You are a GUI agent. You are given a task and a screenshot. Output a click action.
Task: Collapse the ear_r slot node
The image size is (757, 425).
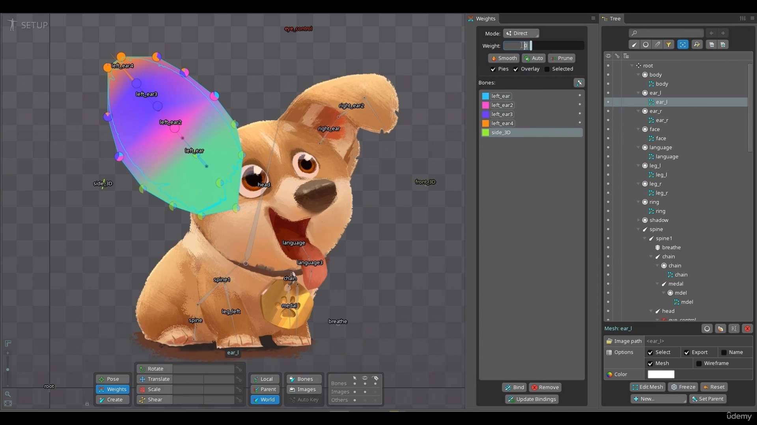[638, 111]
